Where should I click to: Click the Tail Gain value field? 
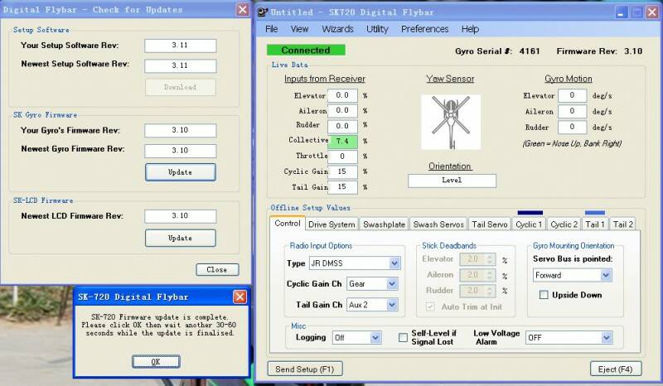coord(342,187)
